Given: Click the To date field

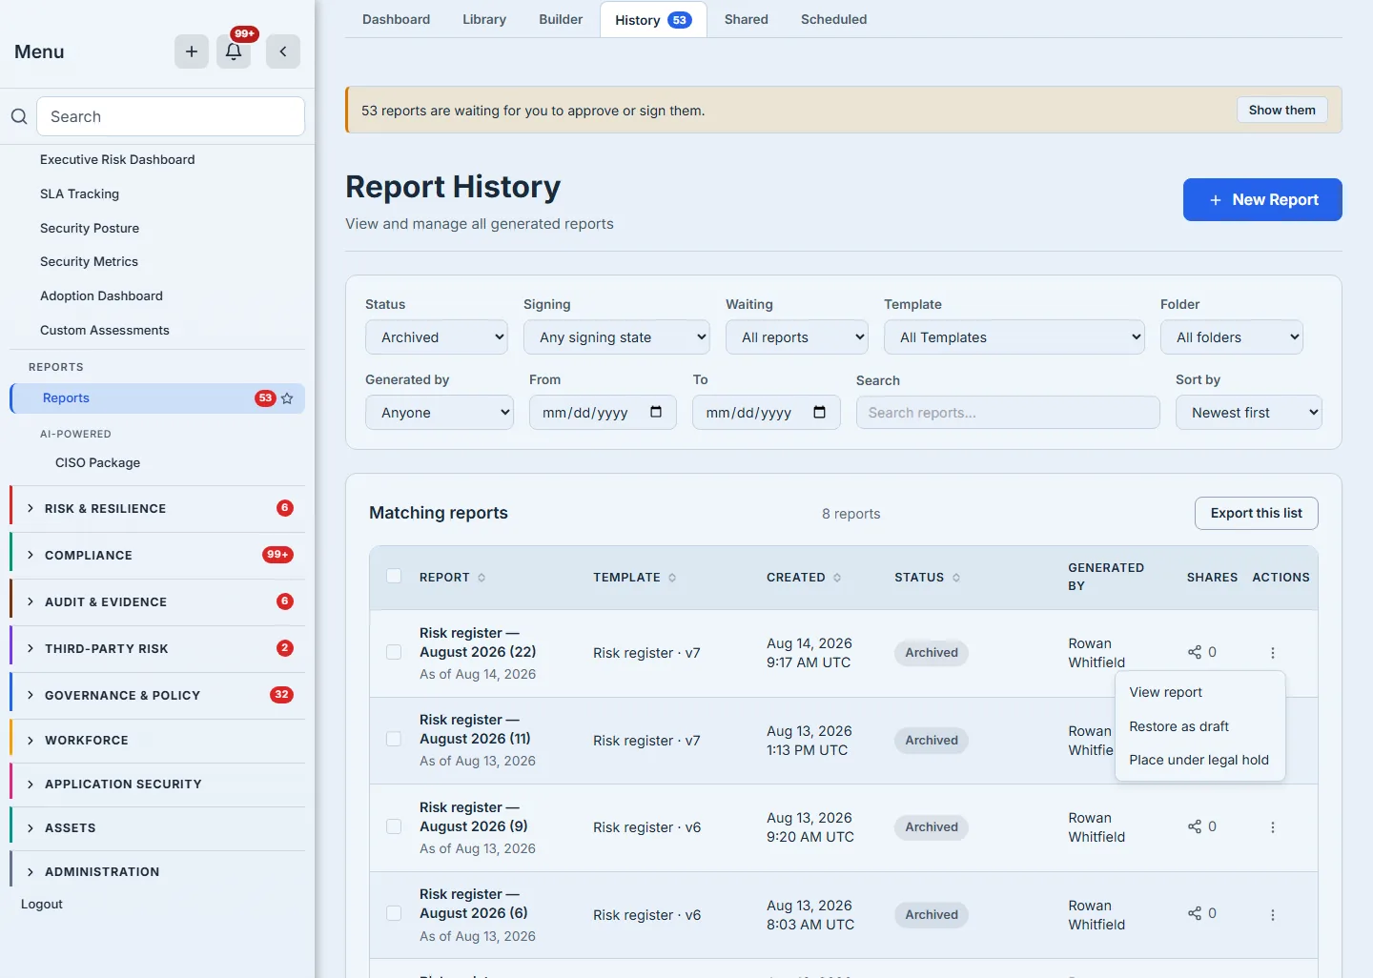Looking at the screenshot, I should (767, 413).
